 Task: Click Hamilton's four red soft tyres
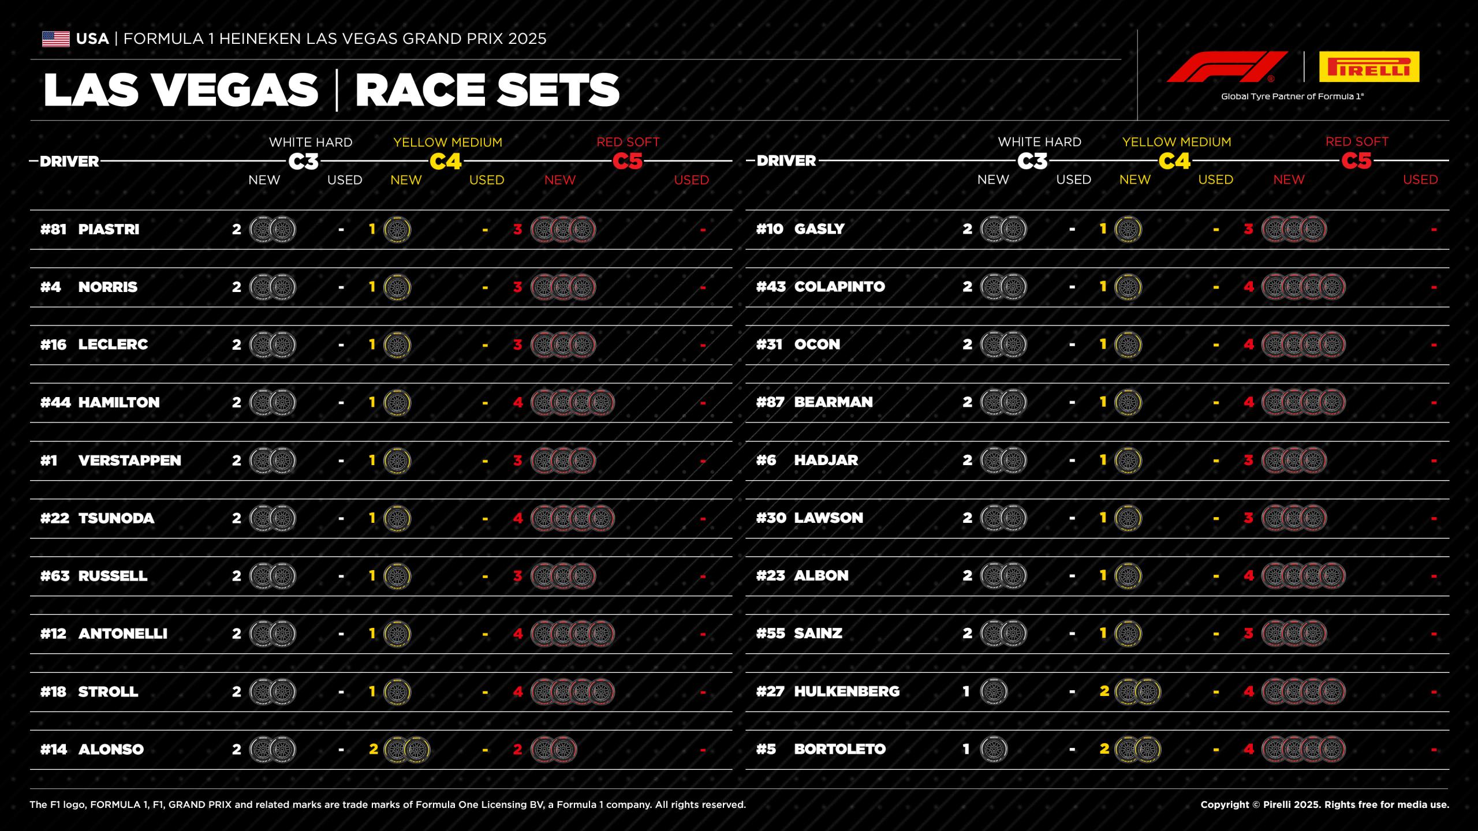coord(572,402)
